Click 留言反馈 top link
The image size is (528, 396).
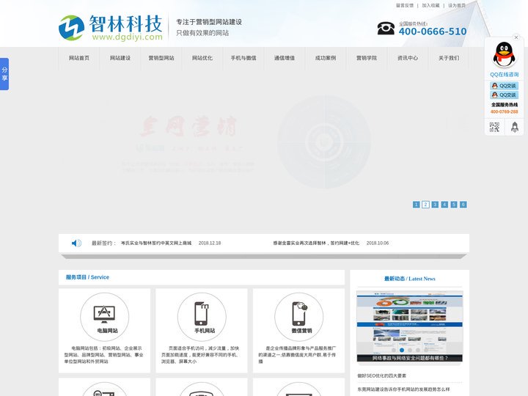click(x=405, y=5)
